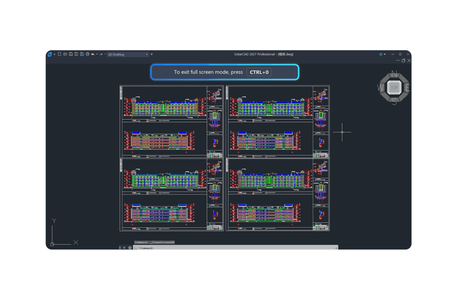
Task: Minimize the drawing document window
Action: coord(398,61)
